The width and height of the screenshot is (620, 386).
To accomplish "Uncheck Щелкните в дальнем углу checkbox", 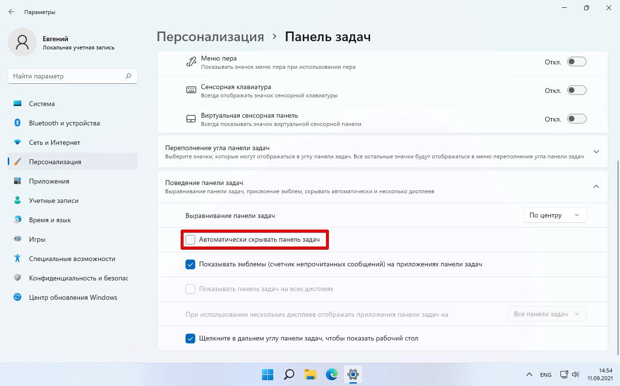I will point(190,339).
